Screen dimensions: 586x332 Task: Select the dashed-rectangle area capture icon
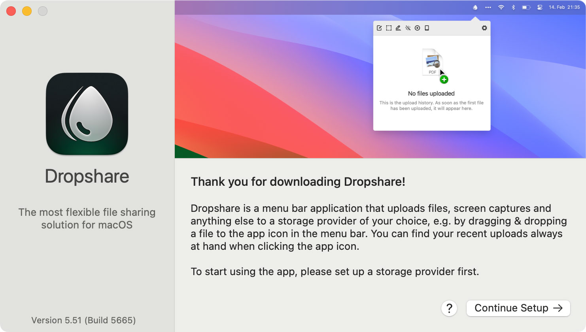pos(389,28)
